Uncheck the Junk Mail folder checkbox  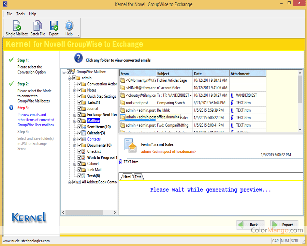(x=79, y=170)
